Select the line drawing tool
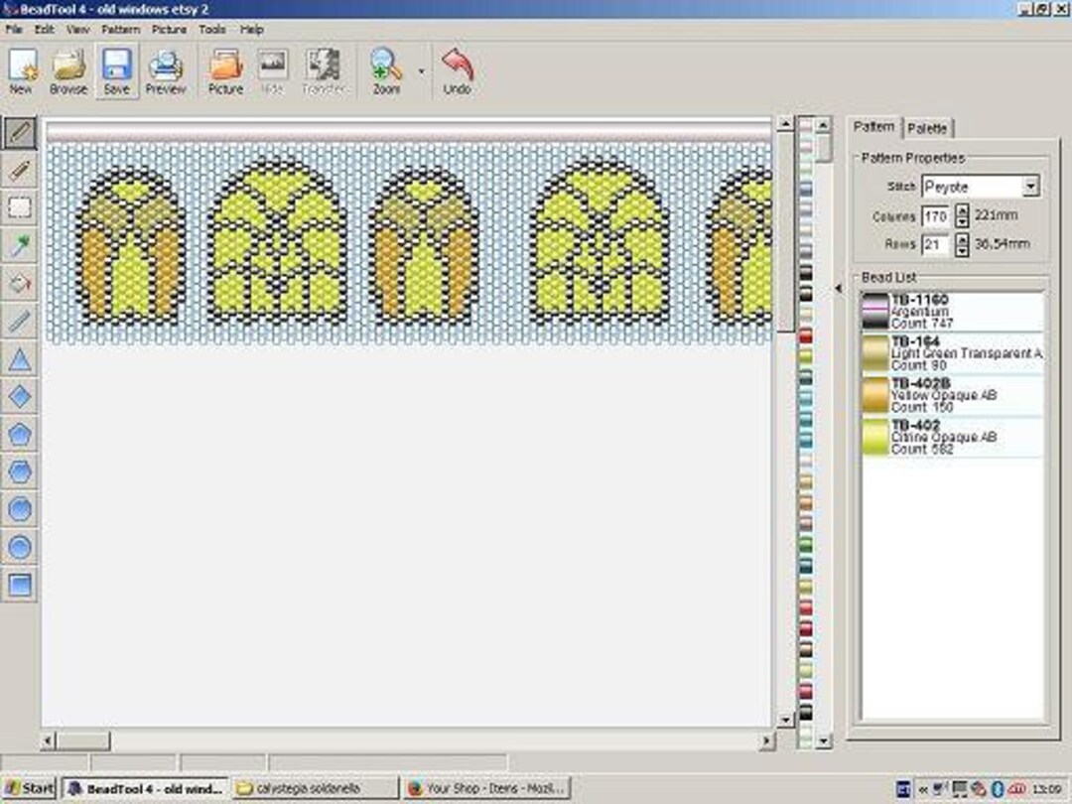The height and width of the screenshot is (804, 1072). click(x=20, y=321)
